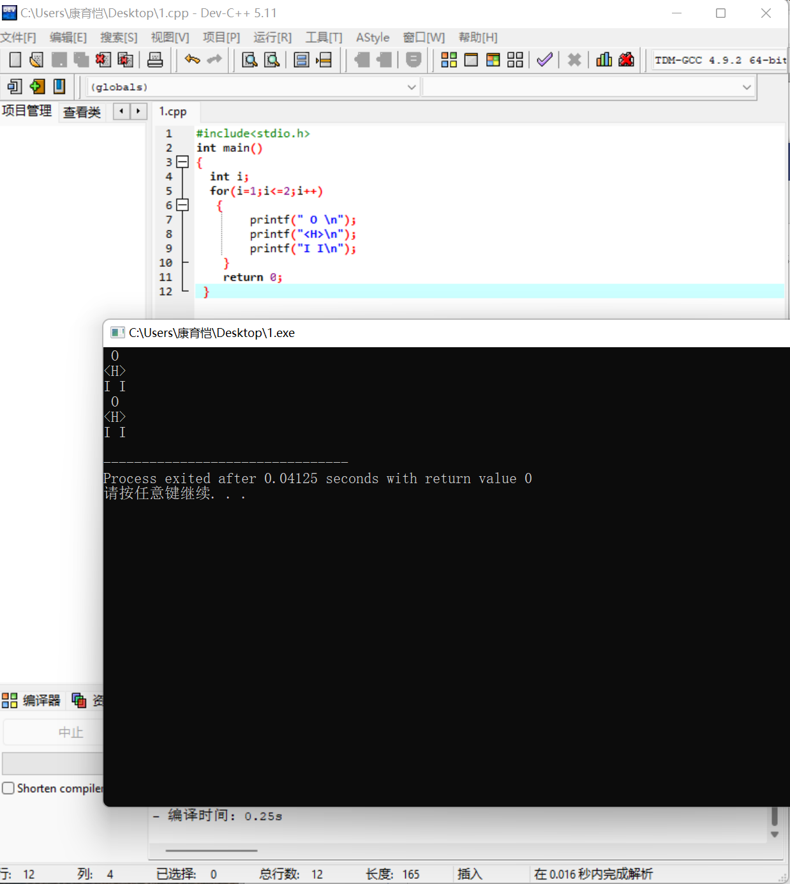Click the compile progress bar under 中止
790x884 pixels.
tap(54, 763)
